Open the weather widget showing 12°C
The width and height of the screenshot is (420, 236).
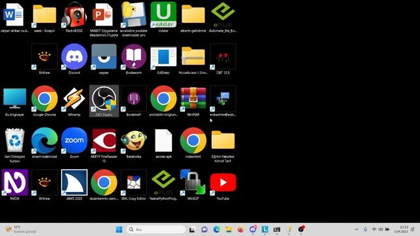coord(21,229)
